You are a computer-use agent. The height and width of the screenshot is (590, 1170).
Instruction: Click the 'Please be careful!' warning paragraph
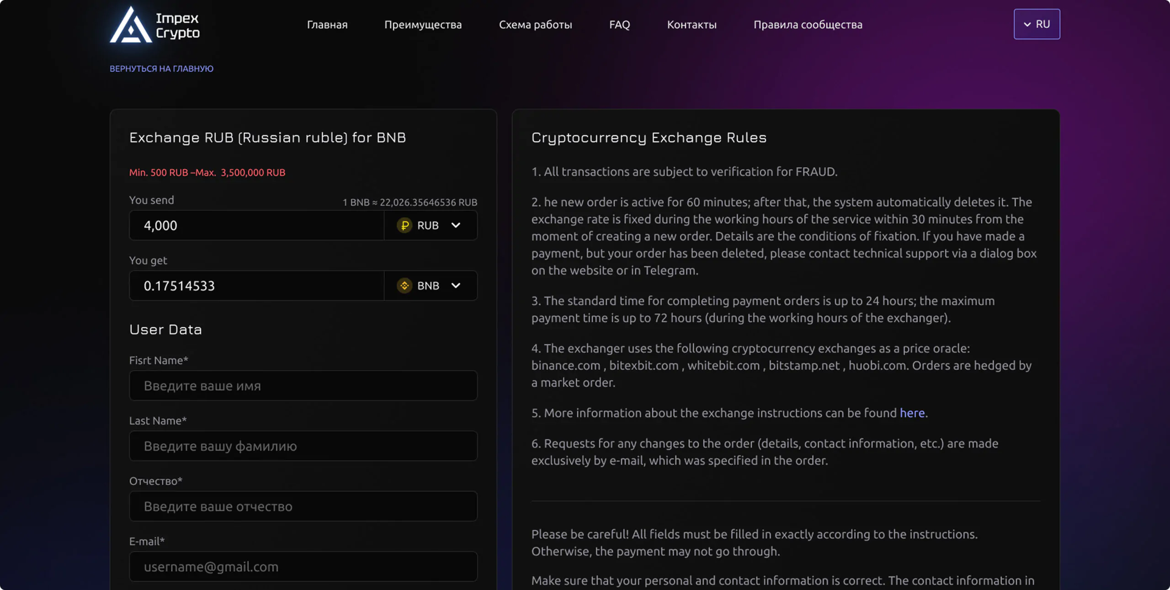tap(754, 543)
